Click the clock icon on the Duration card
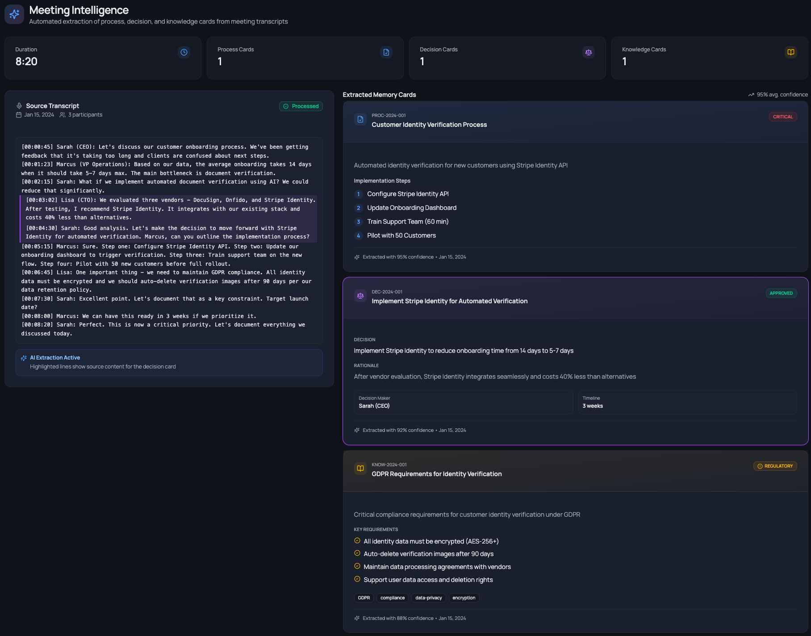Screen dimensions: 811x636 tap(184, 52)
